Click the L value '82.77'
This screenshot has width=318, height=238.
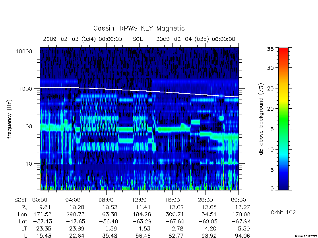point(176,236)
